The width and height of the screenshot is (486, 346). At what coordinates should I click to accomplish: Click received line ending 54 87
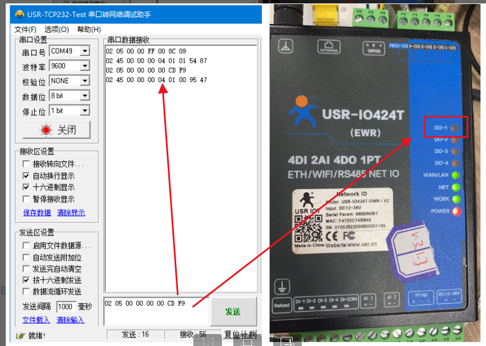coord(156,61)
